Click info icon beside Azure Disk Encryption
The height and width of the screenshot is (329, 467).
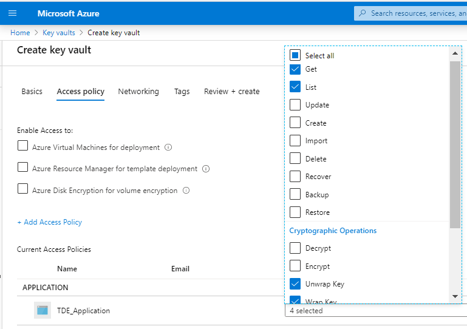pos(186,190)
